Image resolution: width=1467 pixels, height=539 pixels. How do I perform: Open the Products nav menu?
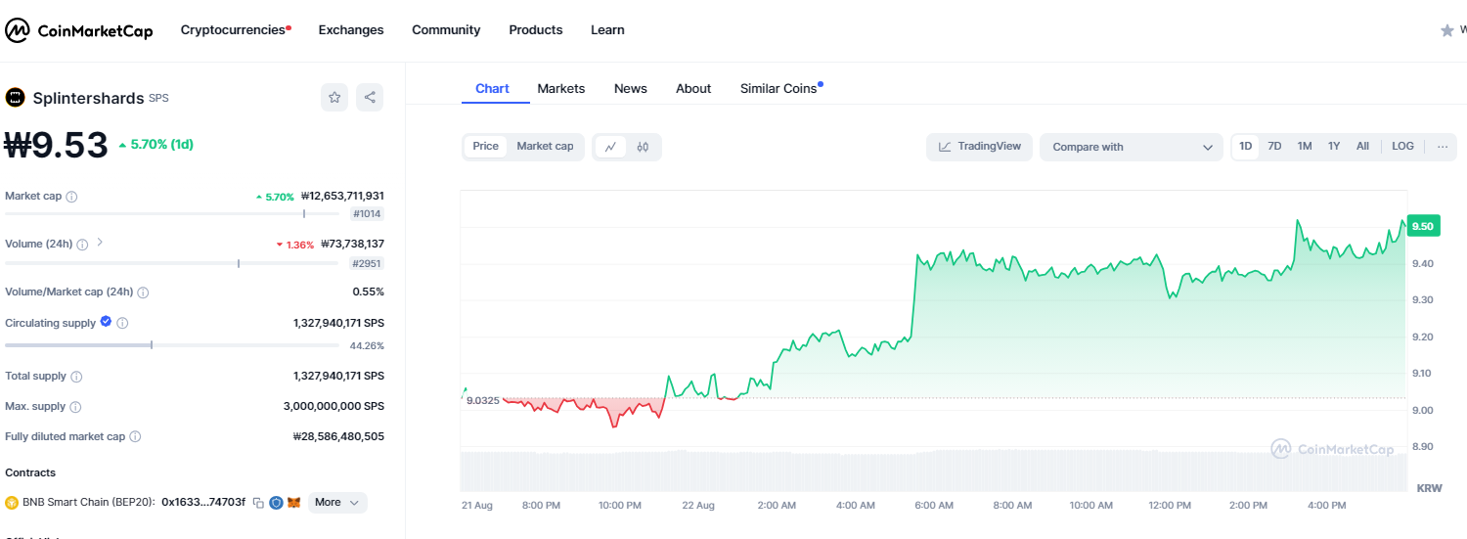pyautogui.click(x=536, y=30)
